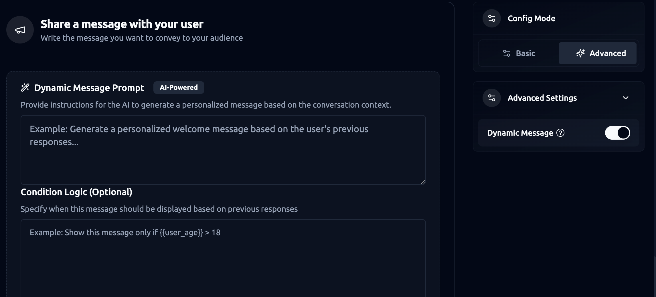Click the Config Mode sliders icon
The image size is (656, 297).
pos(491,18)
